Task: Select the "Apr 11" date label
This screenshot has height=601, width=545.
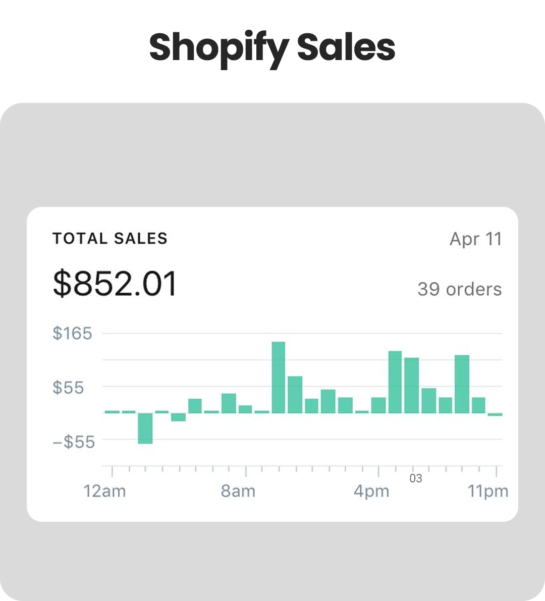Action: coord(475,239)
